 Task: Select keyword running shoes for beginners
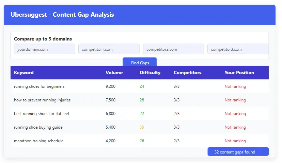(x=39, y=86)
